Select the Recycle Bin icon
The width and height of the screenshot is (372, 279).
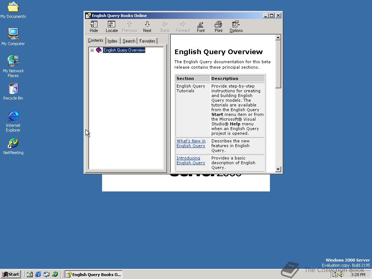click(13, 92)
